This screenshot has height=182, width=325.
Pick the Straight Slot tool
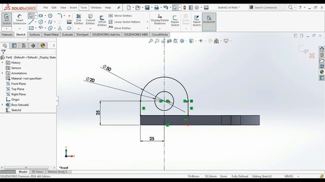tap(41, 16)
